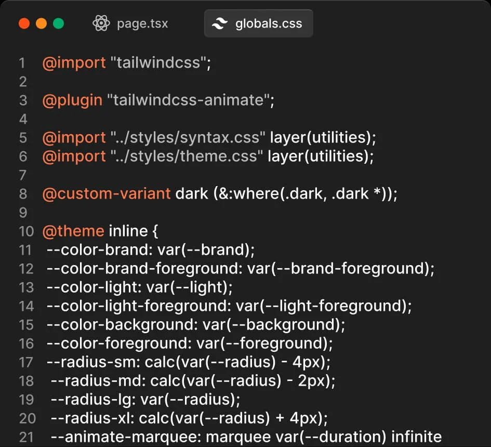Click the orange traffic light button
This screenshot has height=447, width=491.
pos(41,23)
